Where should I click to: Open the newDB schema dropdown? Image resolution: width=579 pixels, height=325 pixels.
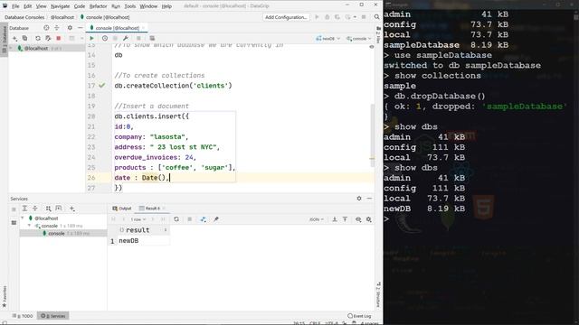pos(327,38)
